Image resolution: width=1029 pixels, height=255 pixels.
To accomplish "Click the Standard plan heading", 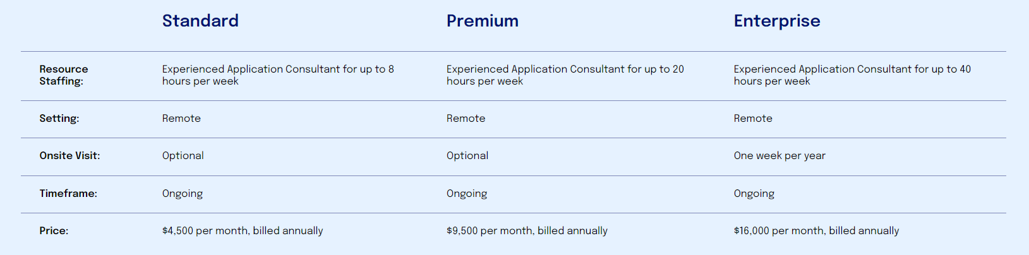I will coord(200,21).
